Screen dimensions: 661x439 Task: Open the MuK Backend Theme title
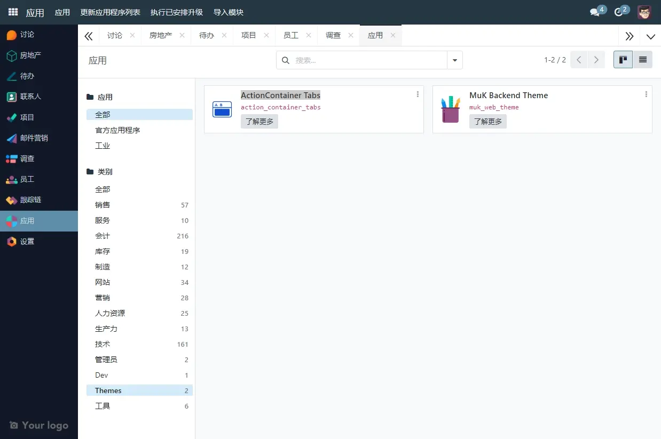tap(508, 95)
